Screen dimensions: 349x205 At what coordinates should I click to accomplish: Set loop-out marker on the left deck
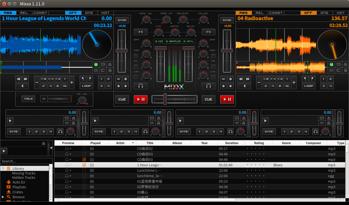[x=90, y=79]
